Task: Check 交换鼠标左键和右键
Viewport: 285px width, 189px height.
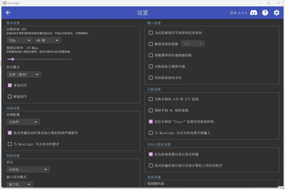Action: click(151, 66)
